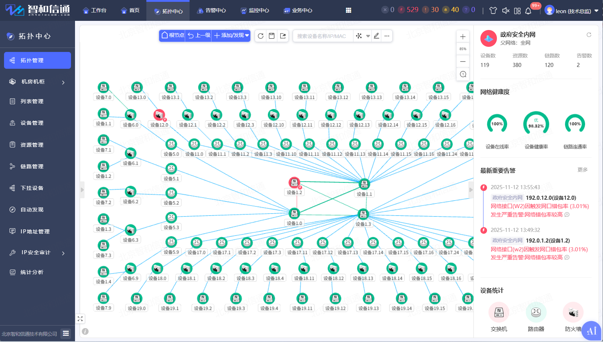Viewport: 603px width, 342px height.
Task: Open the AI assistant floating button
Action: 591,331
